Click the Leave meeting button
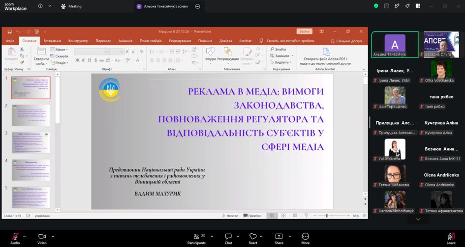 point(451,239)
